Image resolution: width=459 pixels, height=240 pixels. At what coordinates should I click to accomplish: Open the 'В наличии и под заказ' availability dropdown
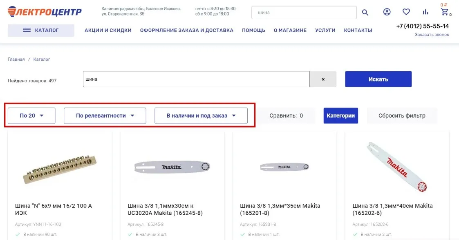coord(201,115)
